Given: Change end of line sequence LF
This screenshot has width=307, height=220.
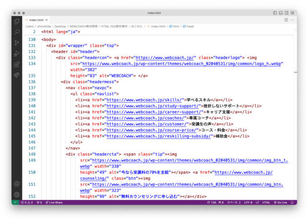Looking at the screenshot, I should [x=257, y=202].
